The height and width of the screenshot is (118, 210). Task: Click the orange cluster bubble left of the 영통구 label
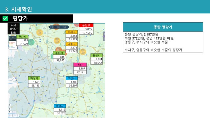pyautogui.click(x=57, y=41)
